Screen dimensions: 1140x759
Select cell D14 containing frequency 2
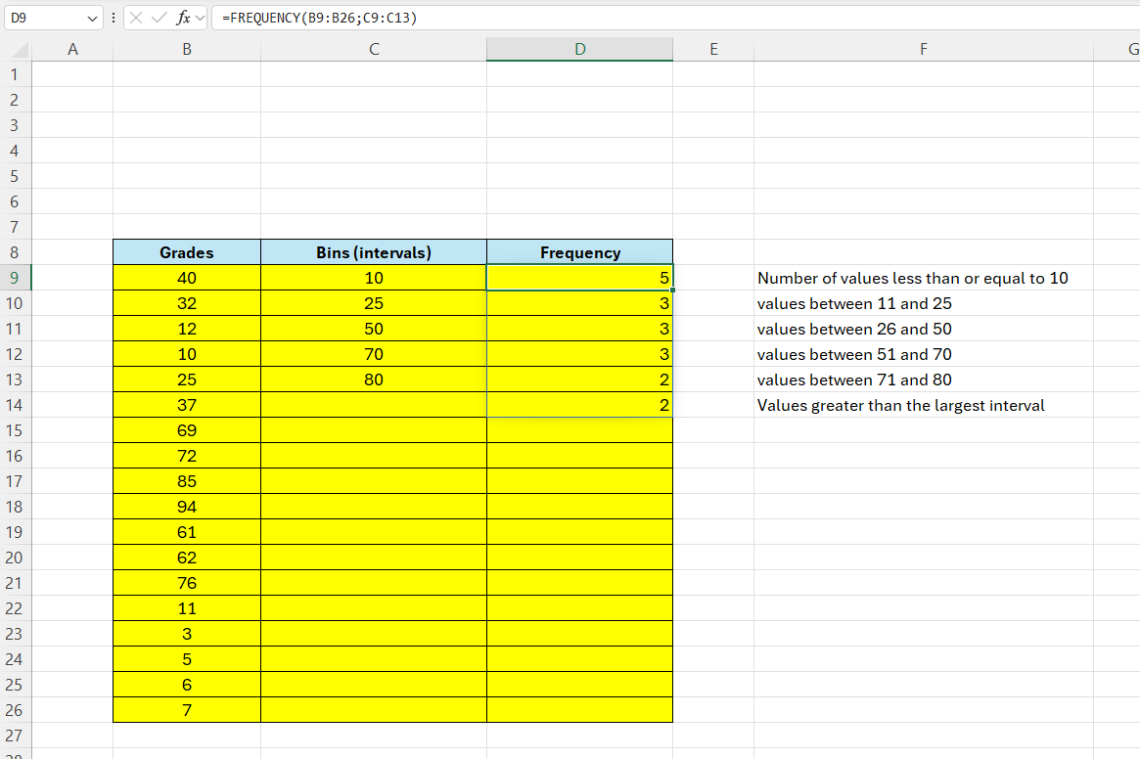(579, 405)
